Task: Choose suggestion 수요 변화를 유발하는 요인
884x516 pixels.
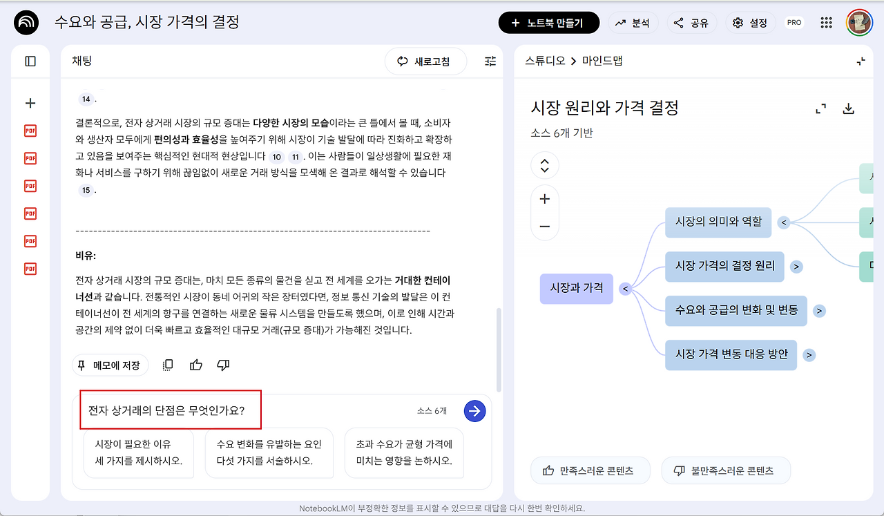Action: (269, 452)
